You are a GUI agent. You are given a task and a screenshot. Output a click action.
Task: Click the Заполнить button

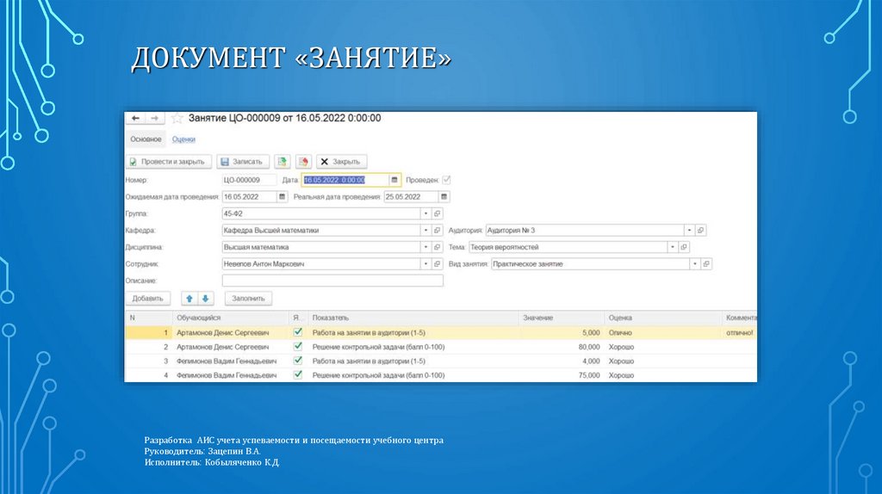(248, 299)
